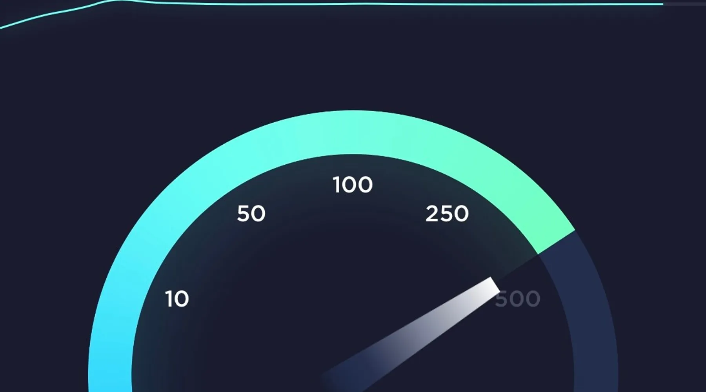Click the gray unfilled end of the top progress line

[x=684, y=4]
